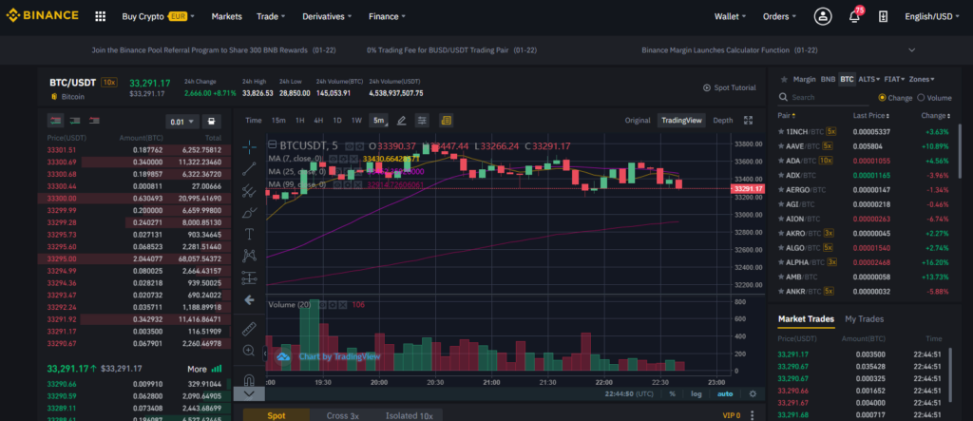Select the trend line drawing tool
Viewport: 973px width, 421px height.
[249, 168]
